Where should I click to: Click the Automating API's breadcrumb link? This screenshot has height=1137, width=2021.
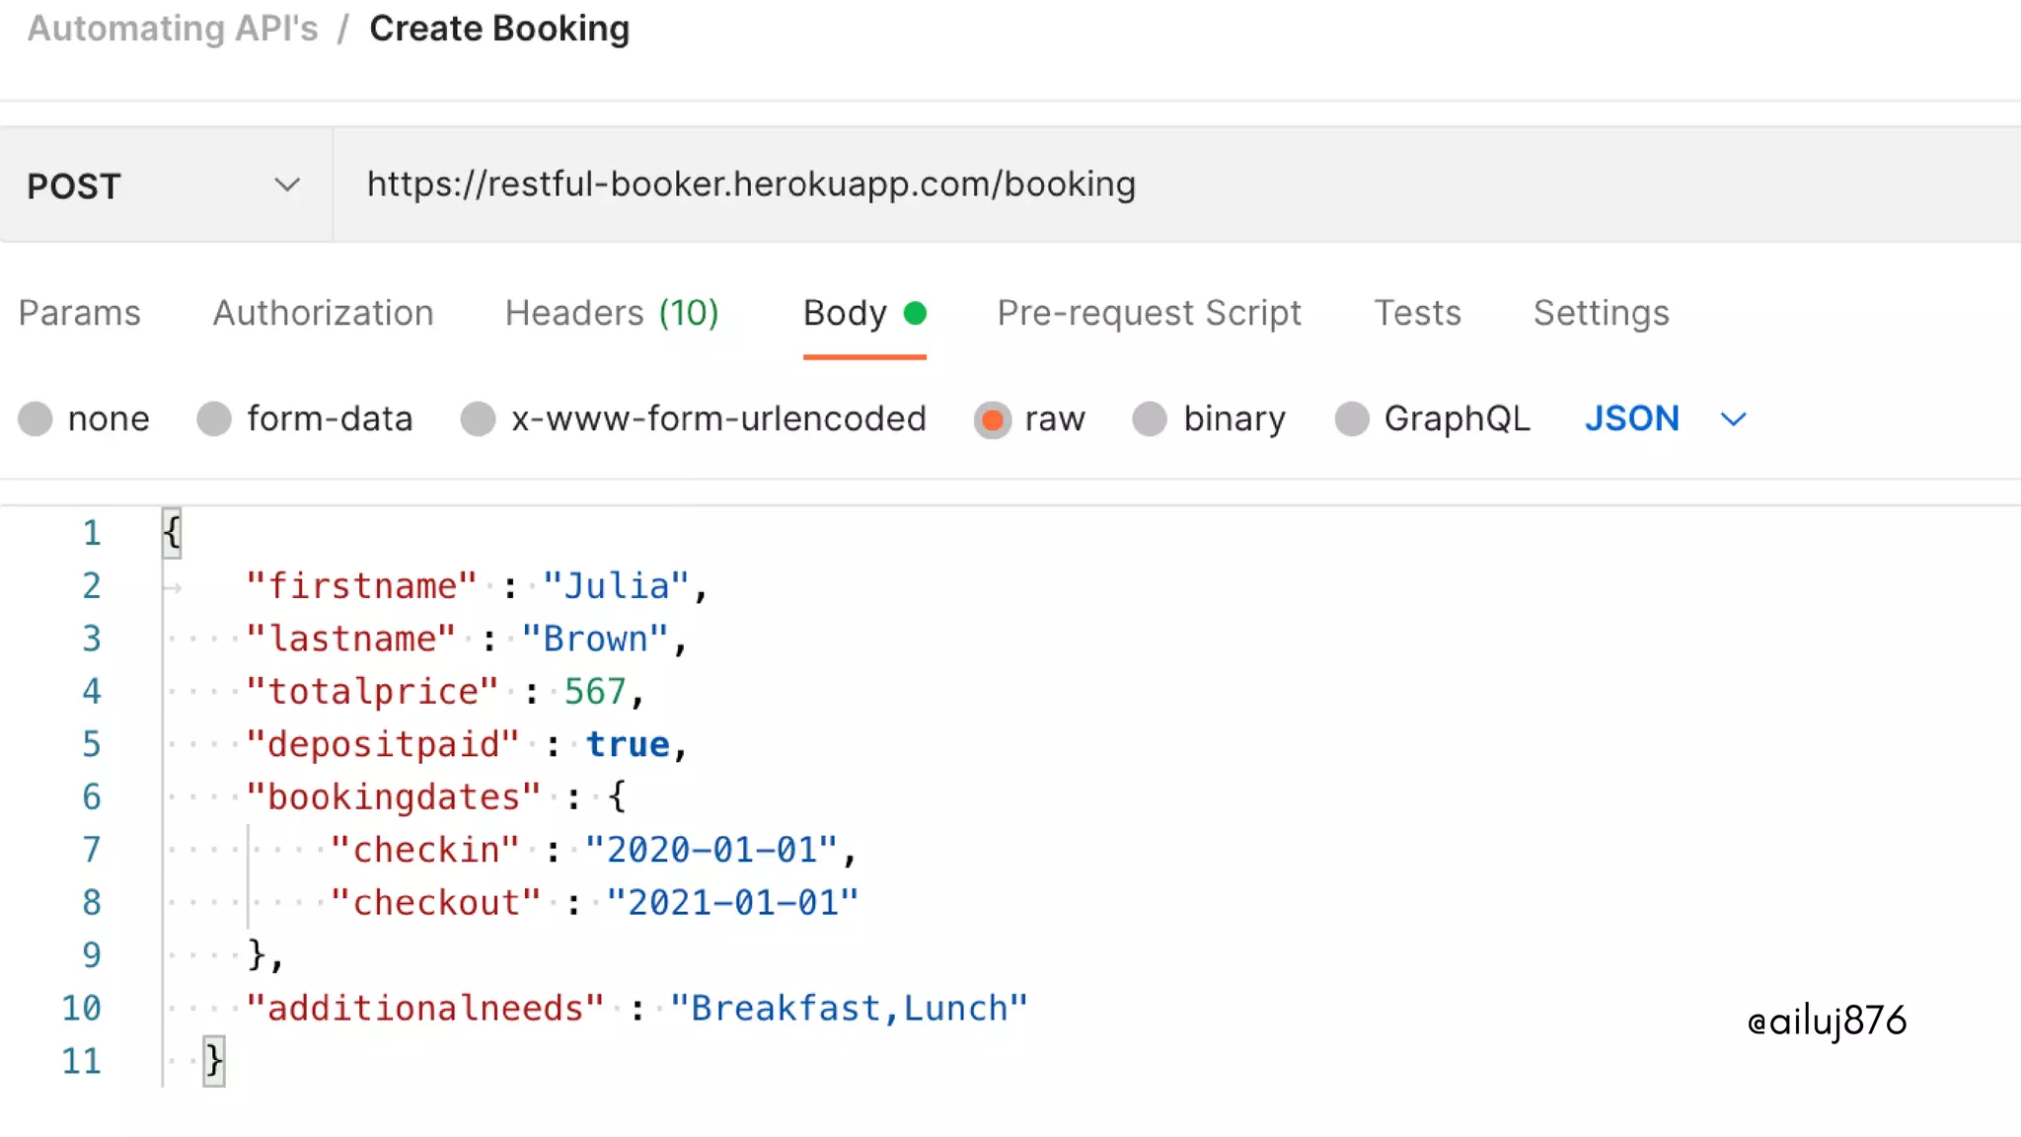point(173,29)
